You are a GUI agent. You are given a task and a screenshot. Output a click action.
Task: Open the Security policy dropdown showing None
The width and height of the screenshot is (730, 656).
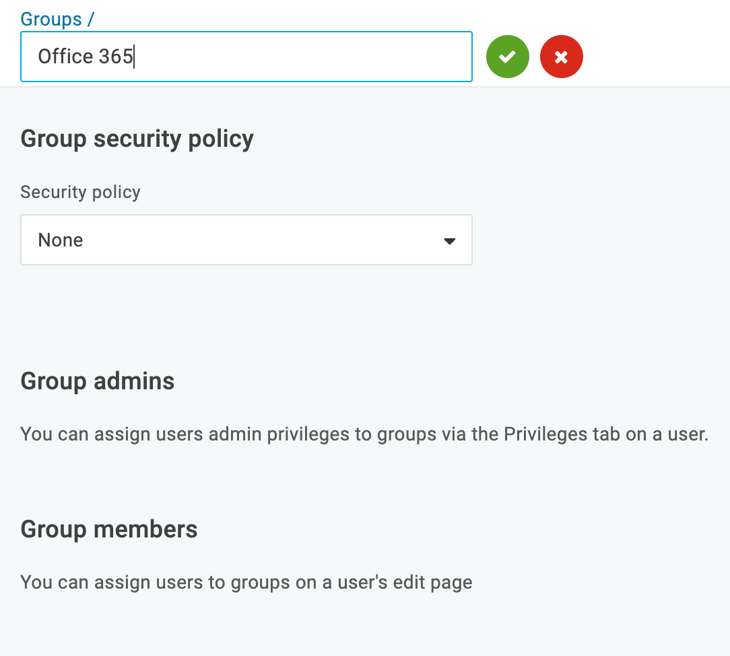pos(246,240)
